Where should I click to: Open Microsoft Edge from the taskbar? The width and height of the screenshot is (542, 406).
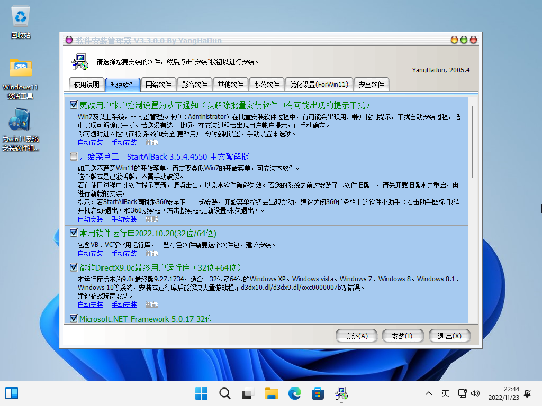294,393
